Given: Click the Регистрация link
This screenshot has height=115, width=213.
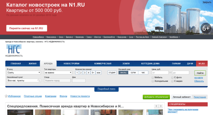Looking at the screenshot, I should pos(200,97).
